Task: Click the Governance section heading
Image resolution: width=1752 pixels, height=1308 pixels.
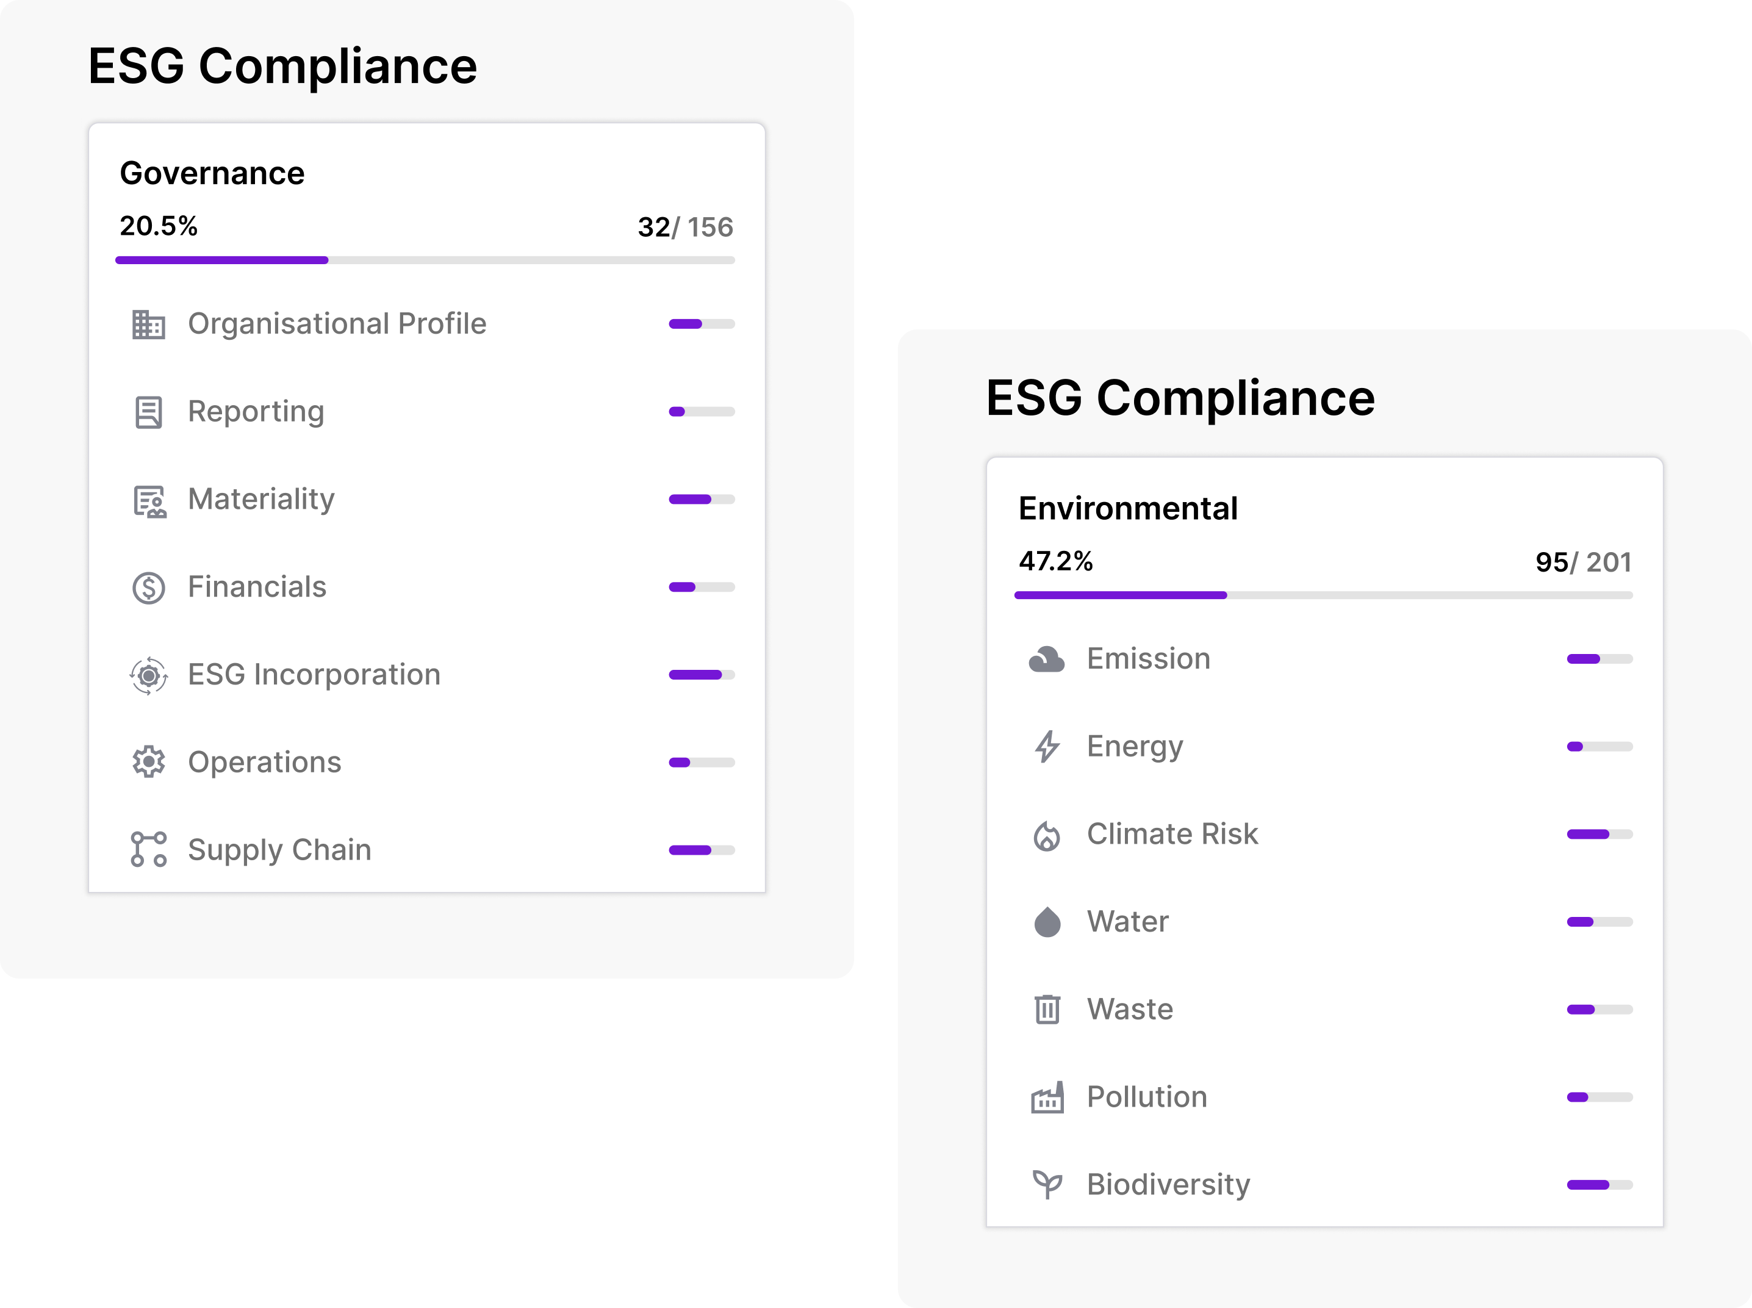Action: 212,173
